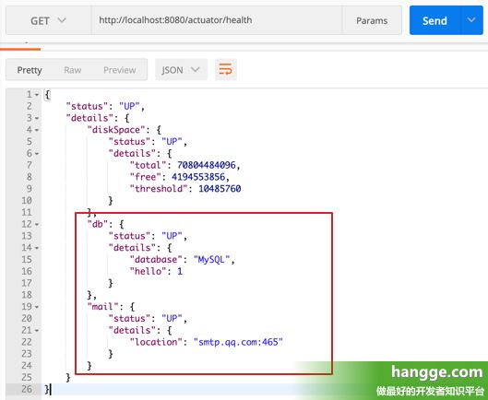
Task: Collapse db details at line 14
Action: [x=37, y=248]
